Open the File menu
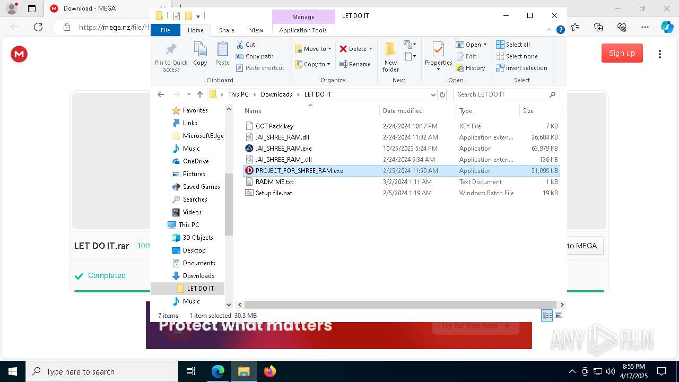 coord(166,30)
